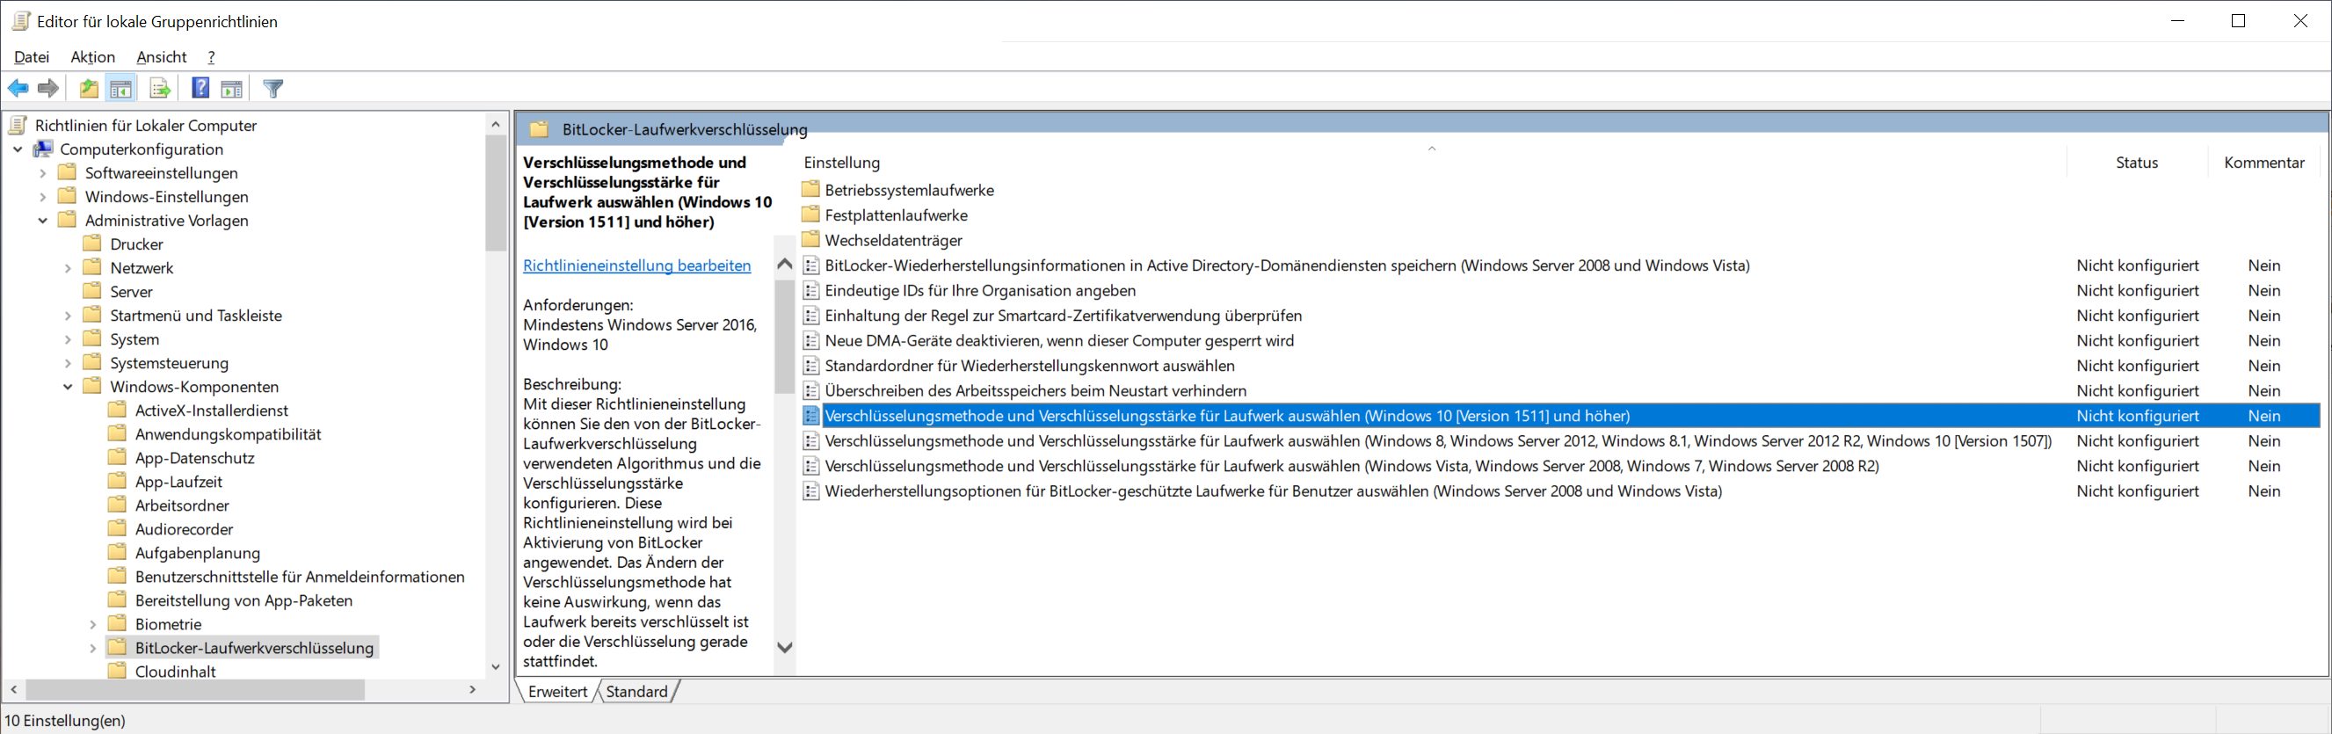Click the folder up-one-level toolbar icon
Screen dimensions: 2332x734
coord(89,89)
